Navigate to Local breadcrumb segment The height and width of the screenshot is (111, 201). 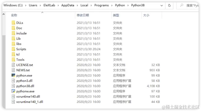click(84, 5)
